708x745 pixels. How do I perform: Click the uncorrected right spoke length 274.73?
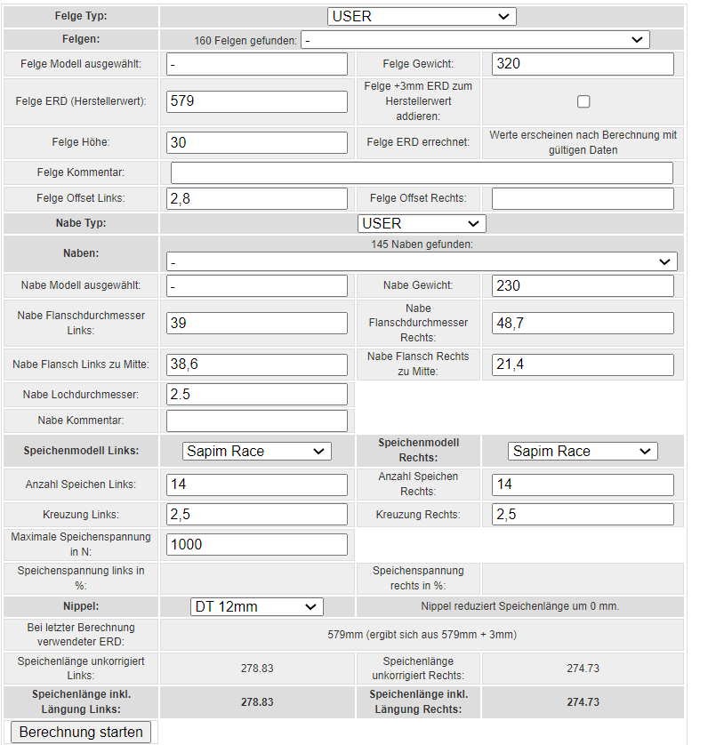point(583,669)
